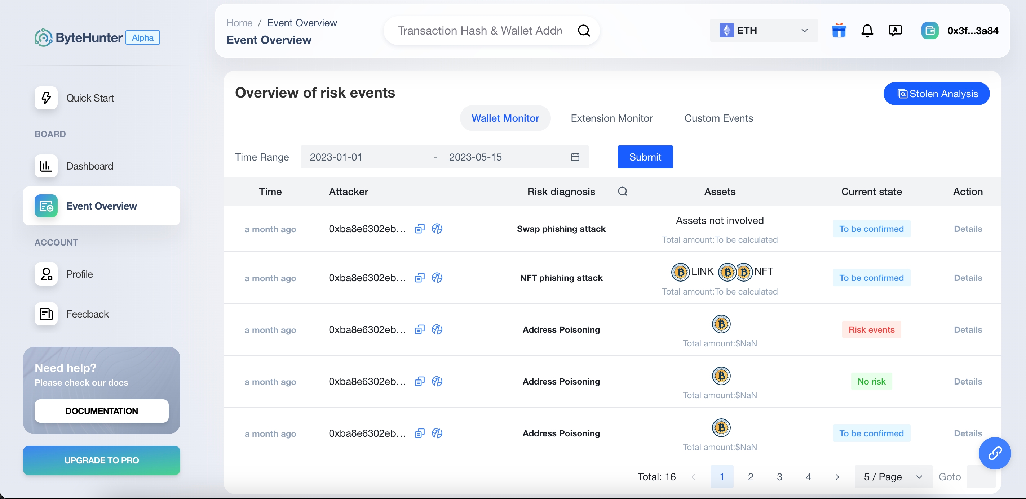Viewport: 1026px width, 499px height.
Task: Switch to Extension Monitor tab
Action: click(611, 118)
